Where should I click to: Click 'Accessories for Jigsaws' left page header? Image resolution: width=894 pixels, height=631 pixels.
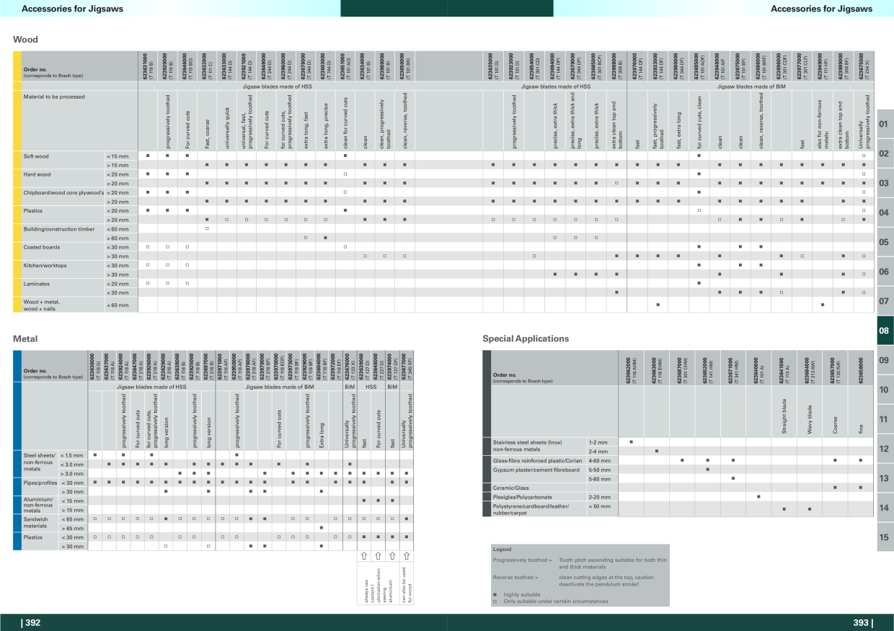74,9
